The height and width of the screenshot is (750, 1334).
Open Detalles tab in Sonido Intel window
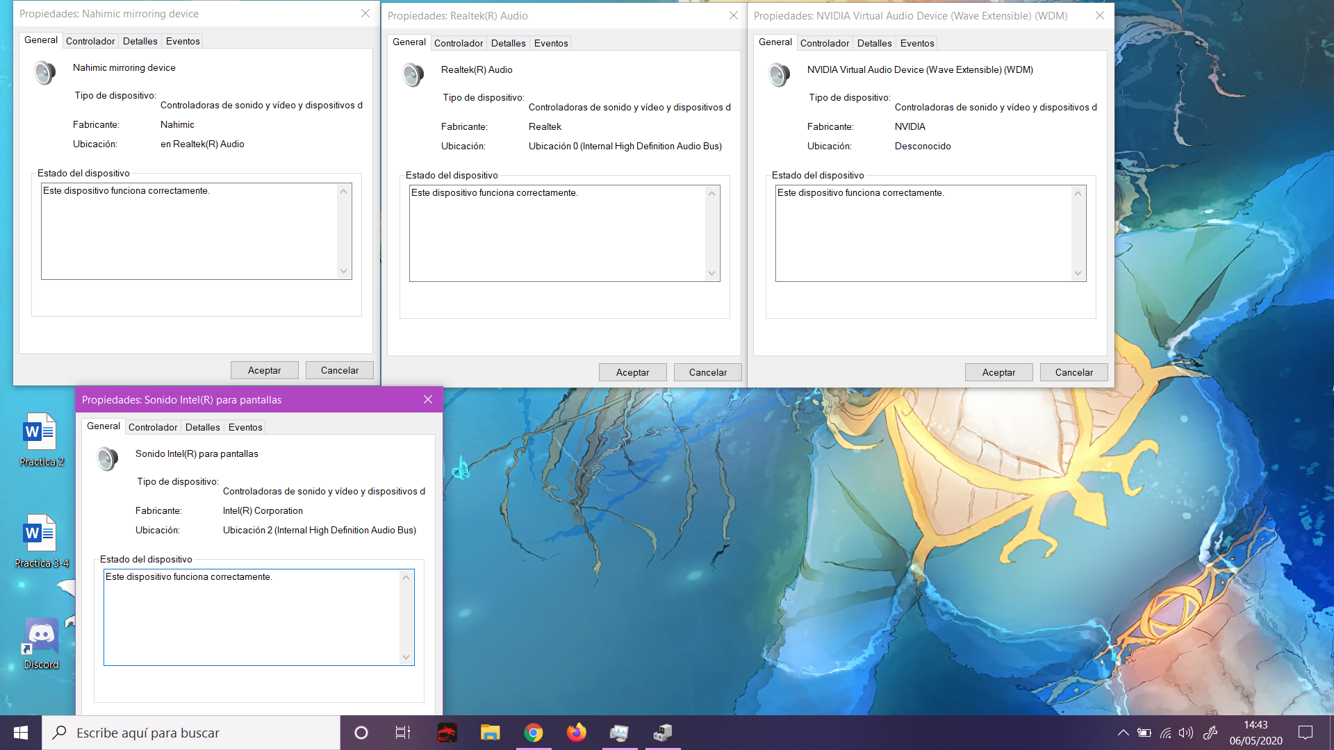tap(203, 427)
